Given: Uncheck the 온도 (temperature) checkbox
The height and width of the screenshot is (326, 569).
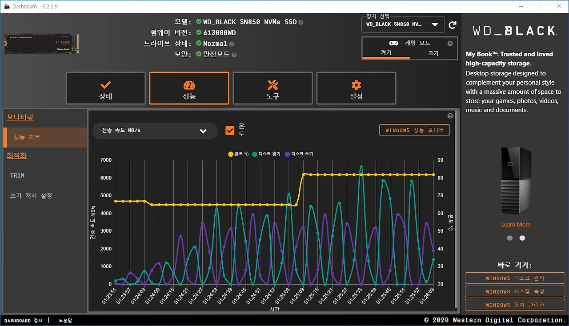Looking at the screenshot, I should click(x=230, y=130).
